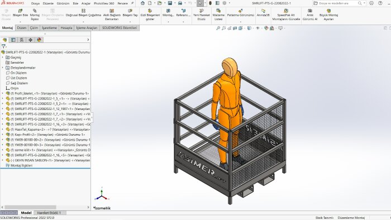Toggle the menu bar pin icon
This screenshot has height=220, width=391.
pos(132,3)
